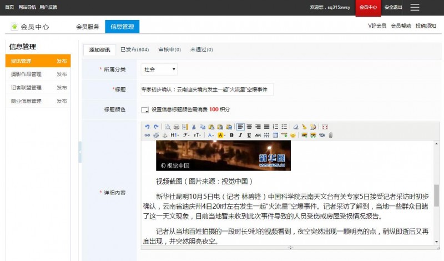This screenshot has width=444, height=261.
Task: Attach a file with the paperclip icon
Action: [330, 135]
